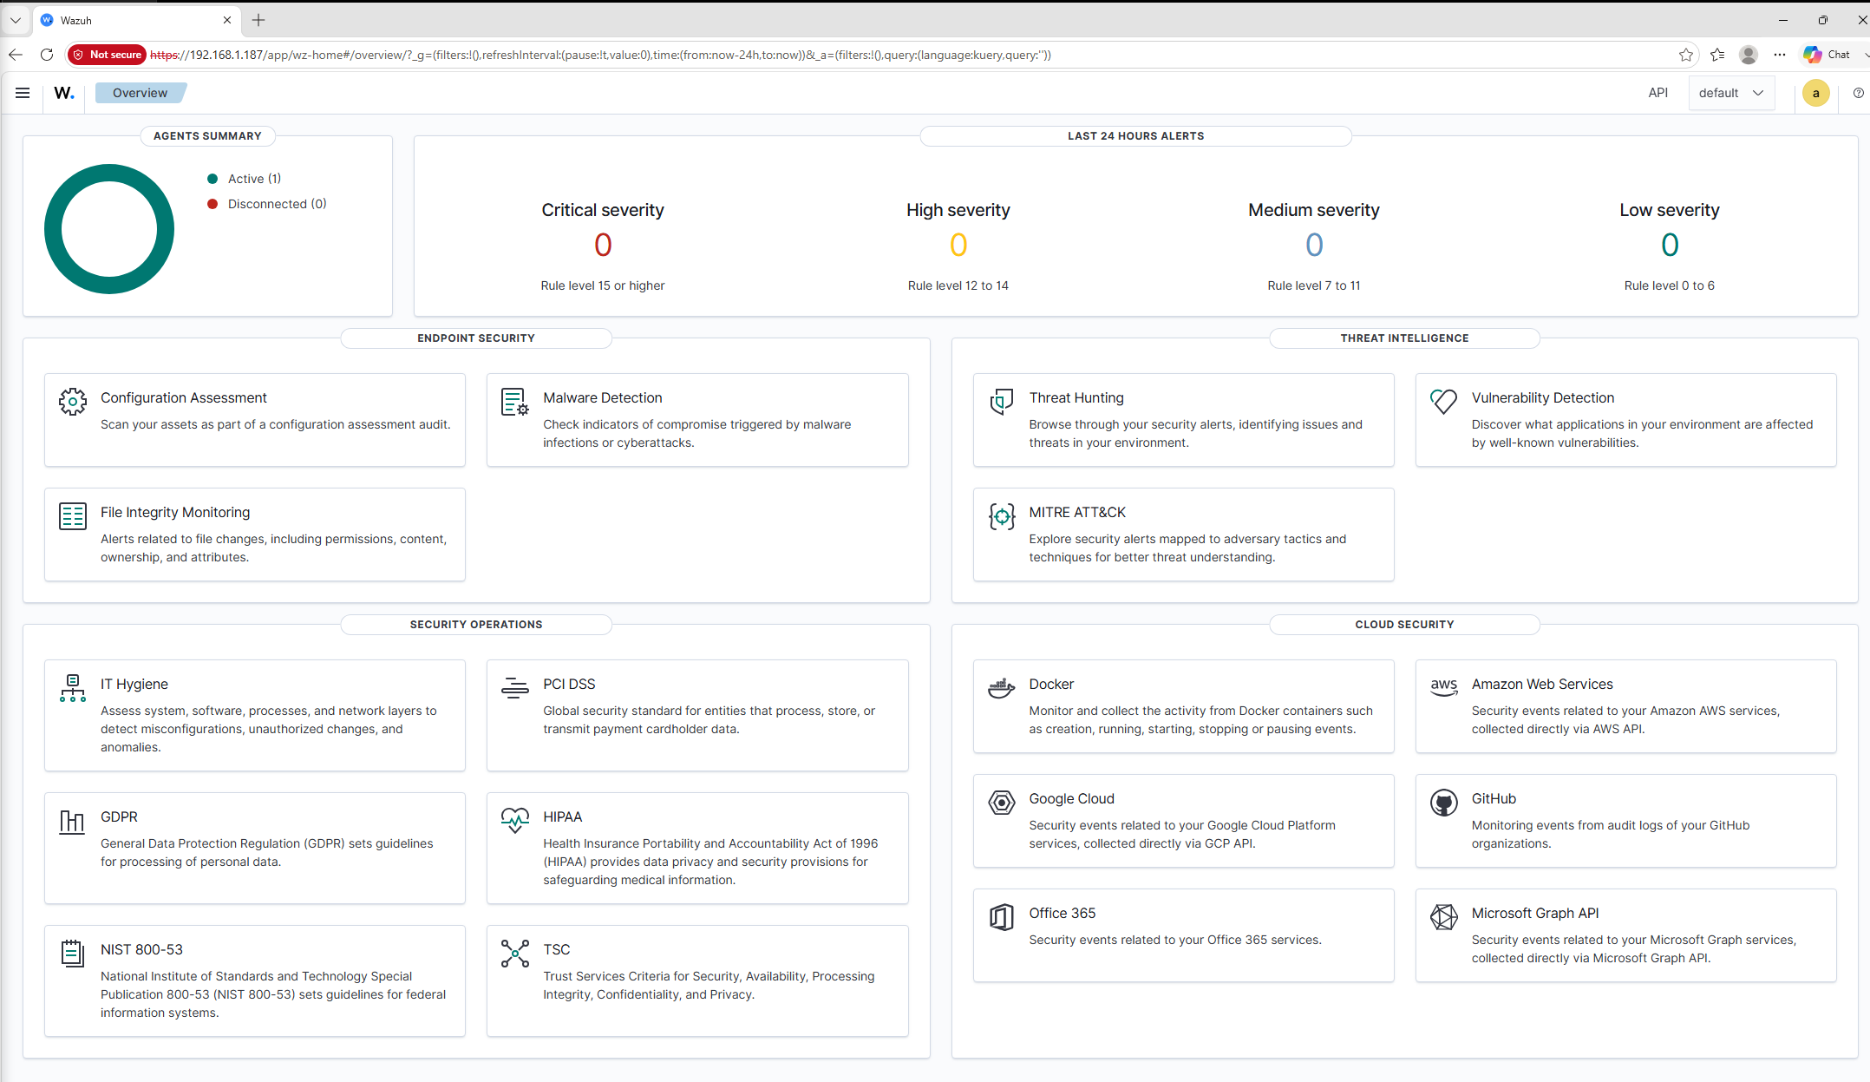Click the Threat Hunting shield icon

1002,402
